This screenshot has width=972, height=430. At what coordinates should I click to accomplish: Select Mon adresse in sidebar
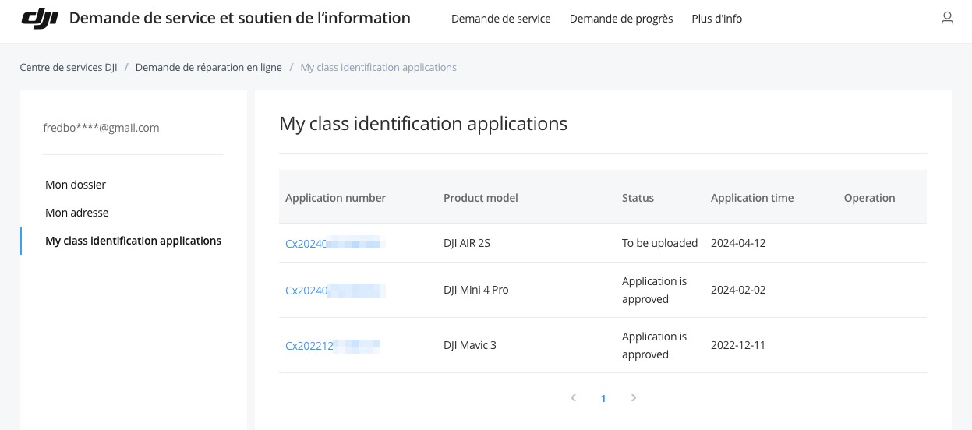click(77, 213)
